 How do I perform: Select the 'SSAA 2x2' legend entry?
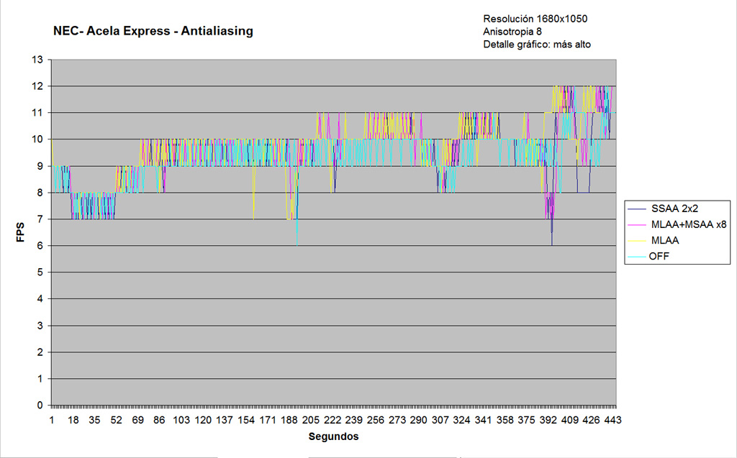(x=673, y=208)
